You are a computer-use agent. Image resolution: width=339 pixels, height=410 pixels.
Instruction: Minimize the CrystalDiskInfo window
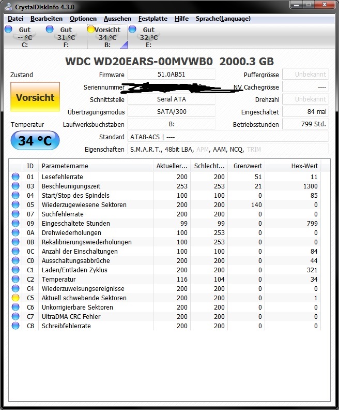296,5
